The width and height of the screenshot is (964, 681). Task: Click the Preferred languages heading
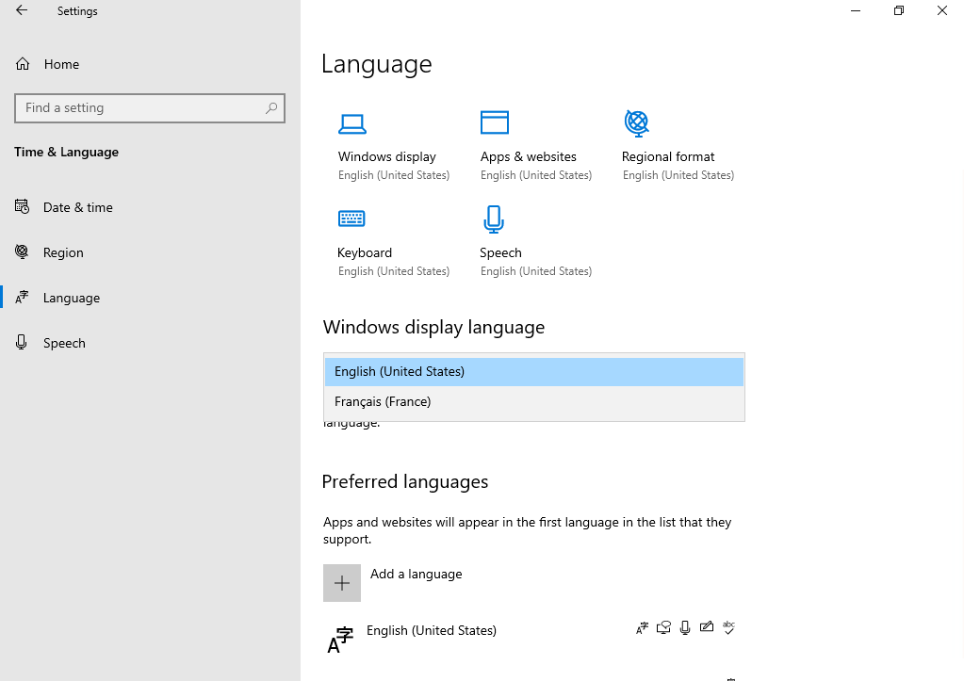[x=404, y=482]
